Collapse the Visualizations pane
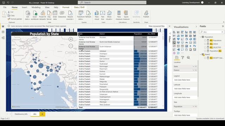The width and height of the screenshot is (225, 126). [x=196, y=27]
